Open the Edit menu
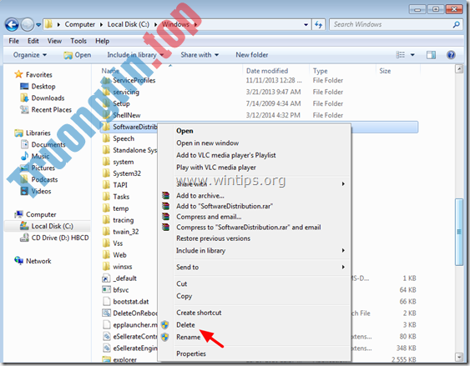This screenshot has width=470, height=366. coord(33,41)
